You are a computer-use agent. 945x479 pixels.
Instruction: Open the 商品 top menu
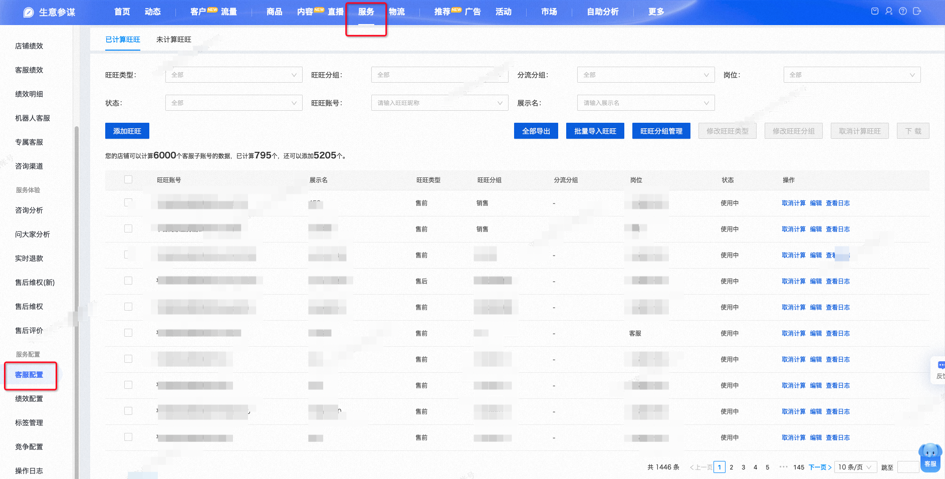click(275, 12)
